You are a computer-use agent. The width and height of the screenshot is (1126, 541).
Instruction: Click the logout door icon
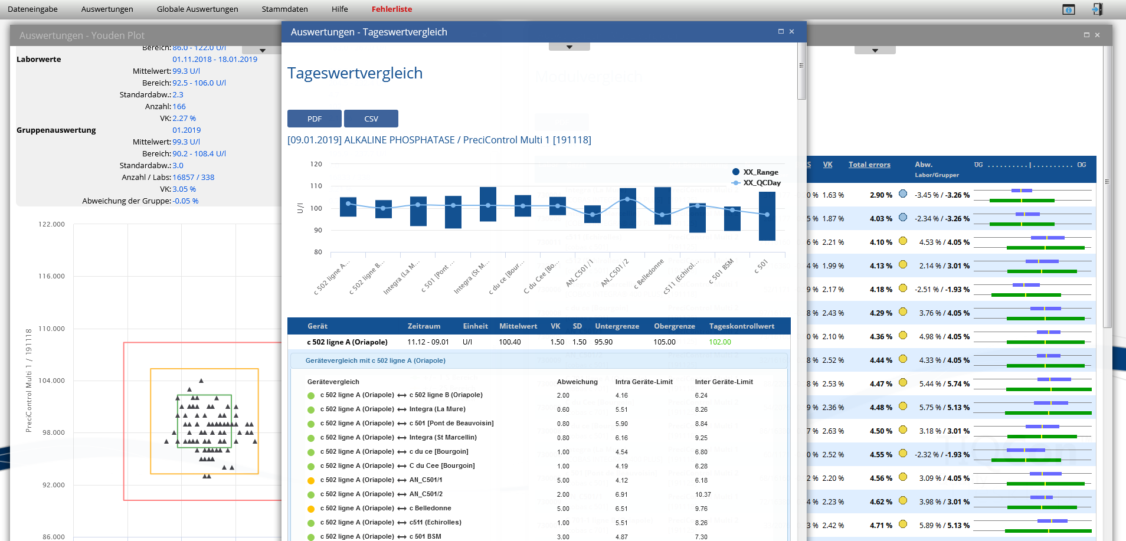tap(1097, 9)
